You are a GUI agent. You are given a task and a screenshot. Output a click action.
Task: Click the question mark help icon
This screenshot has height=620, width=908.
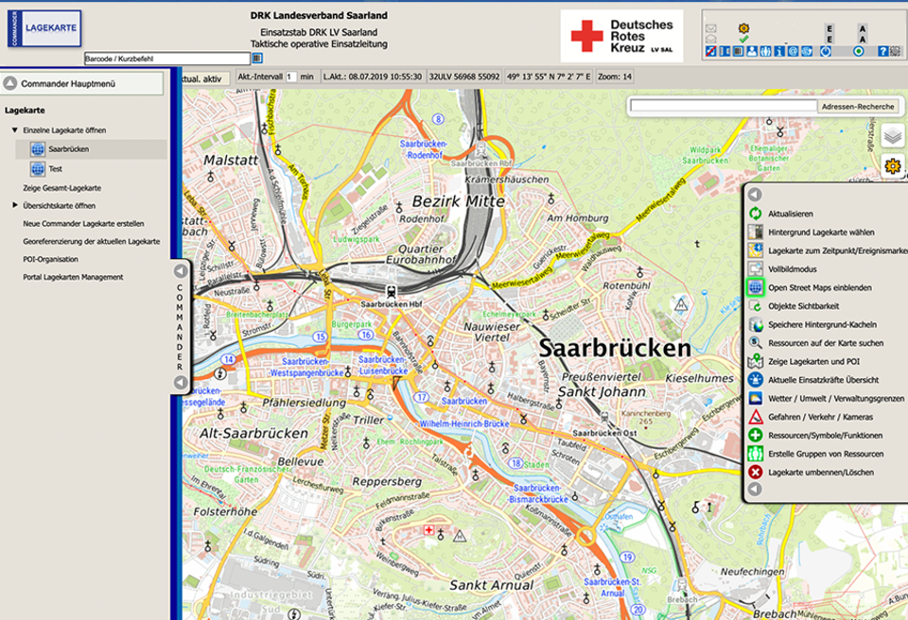click(882, 51)
